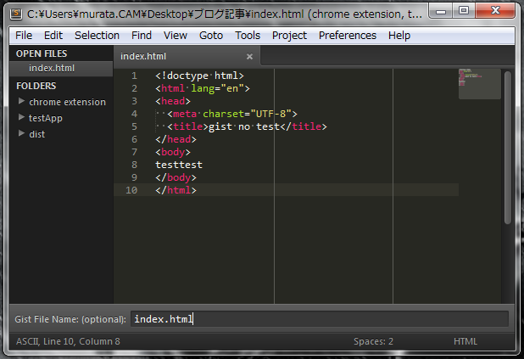524x359 pixels.
Task: Click the doctype html line
Action: (199, 76)
